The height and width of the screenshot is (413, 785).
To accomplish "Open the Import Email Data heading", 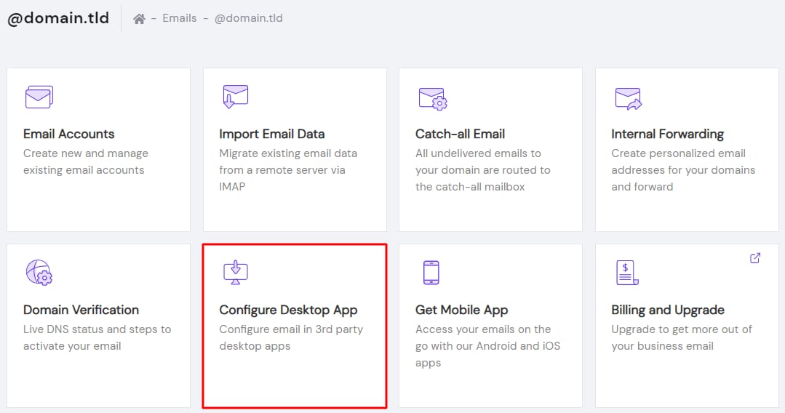I will click(272, 134).
